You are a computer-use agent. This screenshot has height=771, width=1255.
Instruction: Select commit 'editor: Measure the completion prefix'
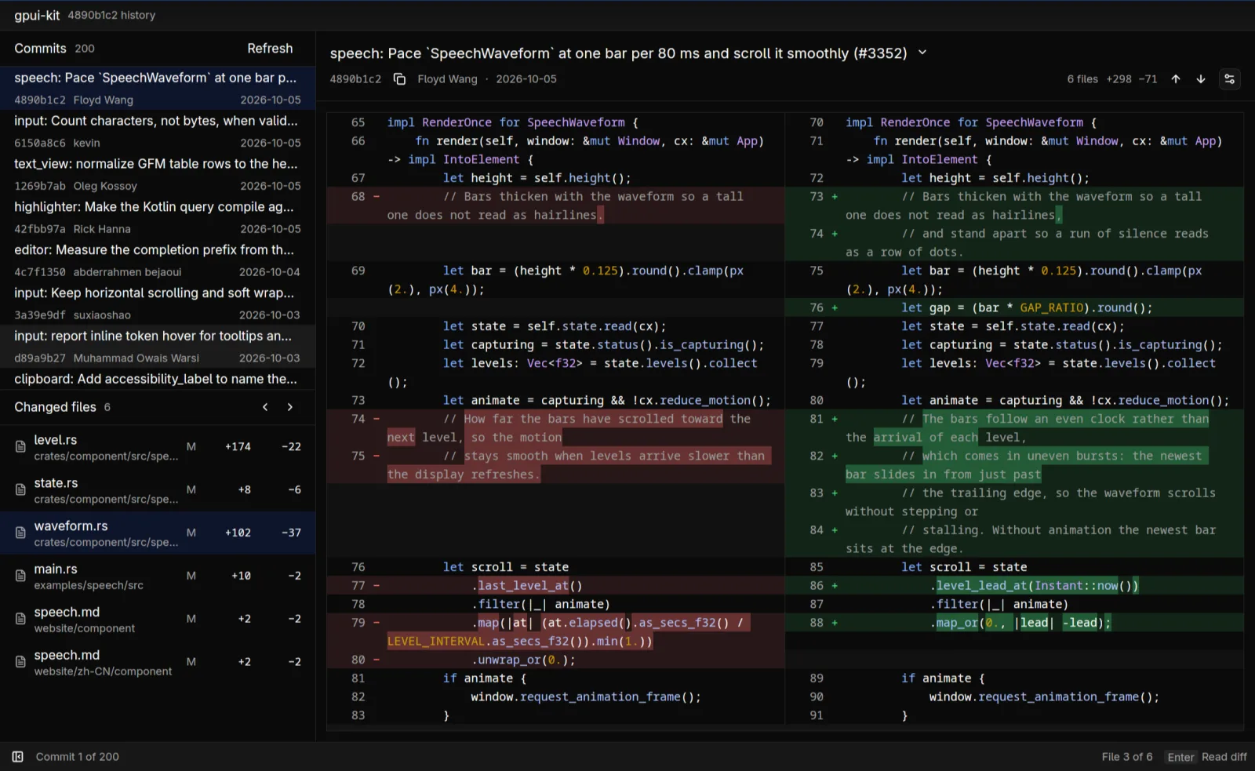[x=158, y=260]
